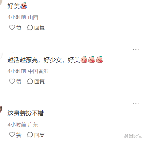Click 回复 text under 越活越漂亮 comment
This screenshot has width=144, height=141.
coord(39,82)
